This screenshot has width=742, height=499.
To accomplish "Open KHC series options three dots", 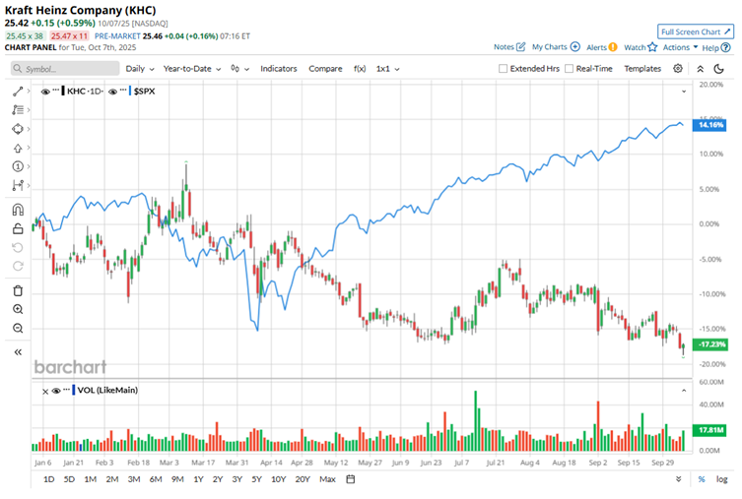I will [56, 90].
